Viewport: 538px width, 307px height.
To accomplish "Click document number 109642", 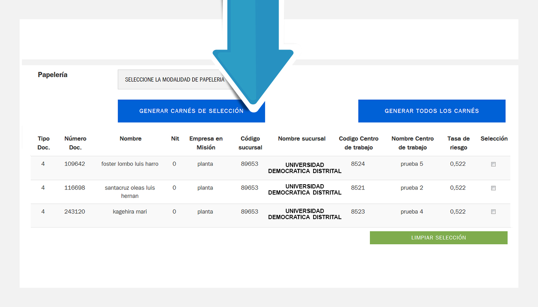I will (x=75, y=164).
